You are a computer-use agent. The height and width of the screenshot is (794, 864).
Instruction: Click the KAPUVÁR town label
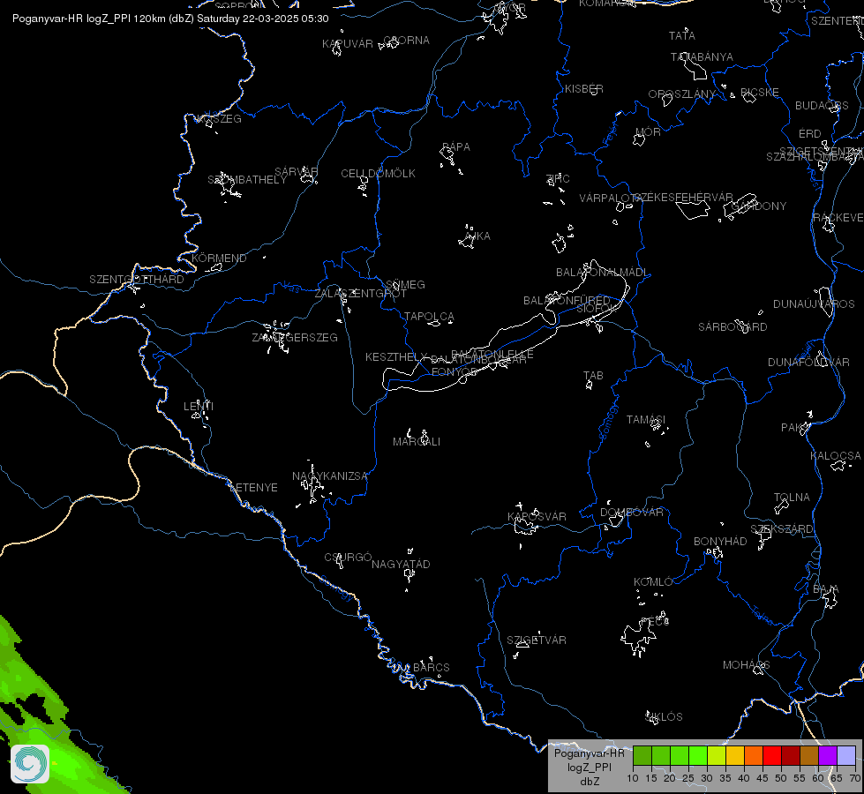(x=348, y=44)
